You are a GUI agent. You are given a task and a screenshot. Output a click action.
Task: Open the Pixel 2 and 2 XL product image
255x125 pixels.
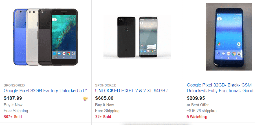[137, 37]
